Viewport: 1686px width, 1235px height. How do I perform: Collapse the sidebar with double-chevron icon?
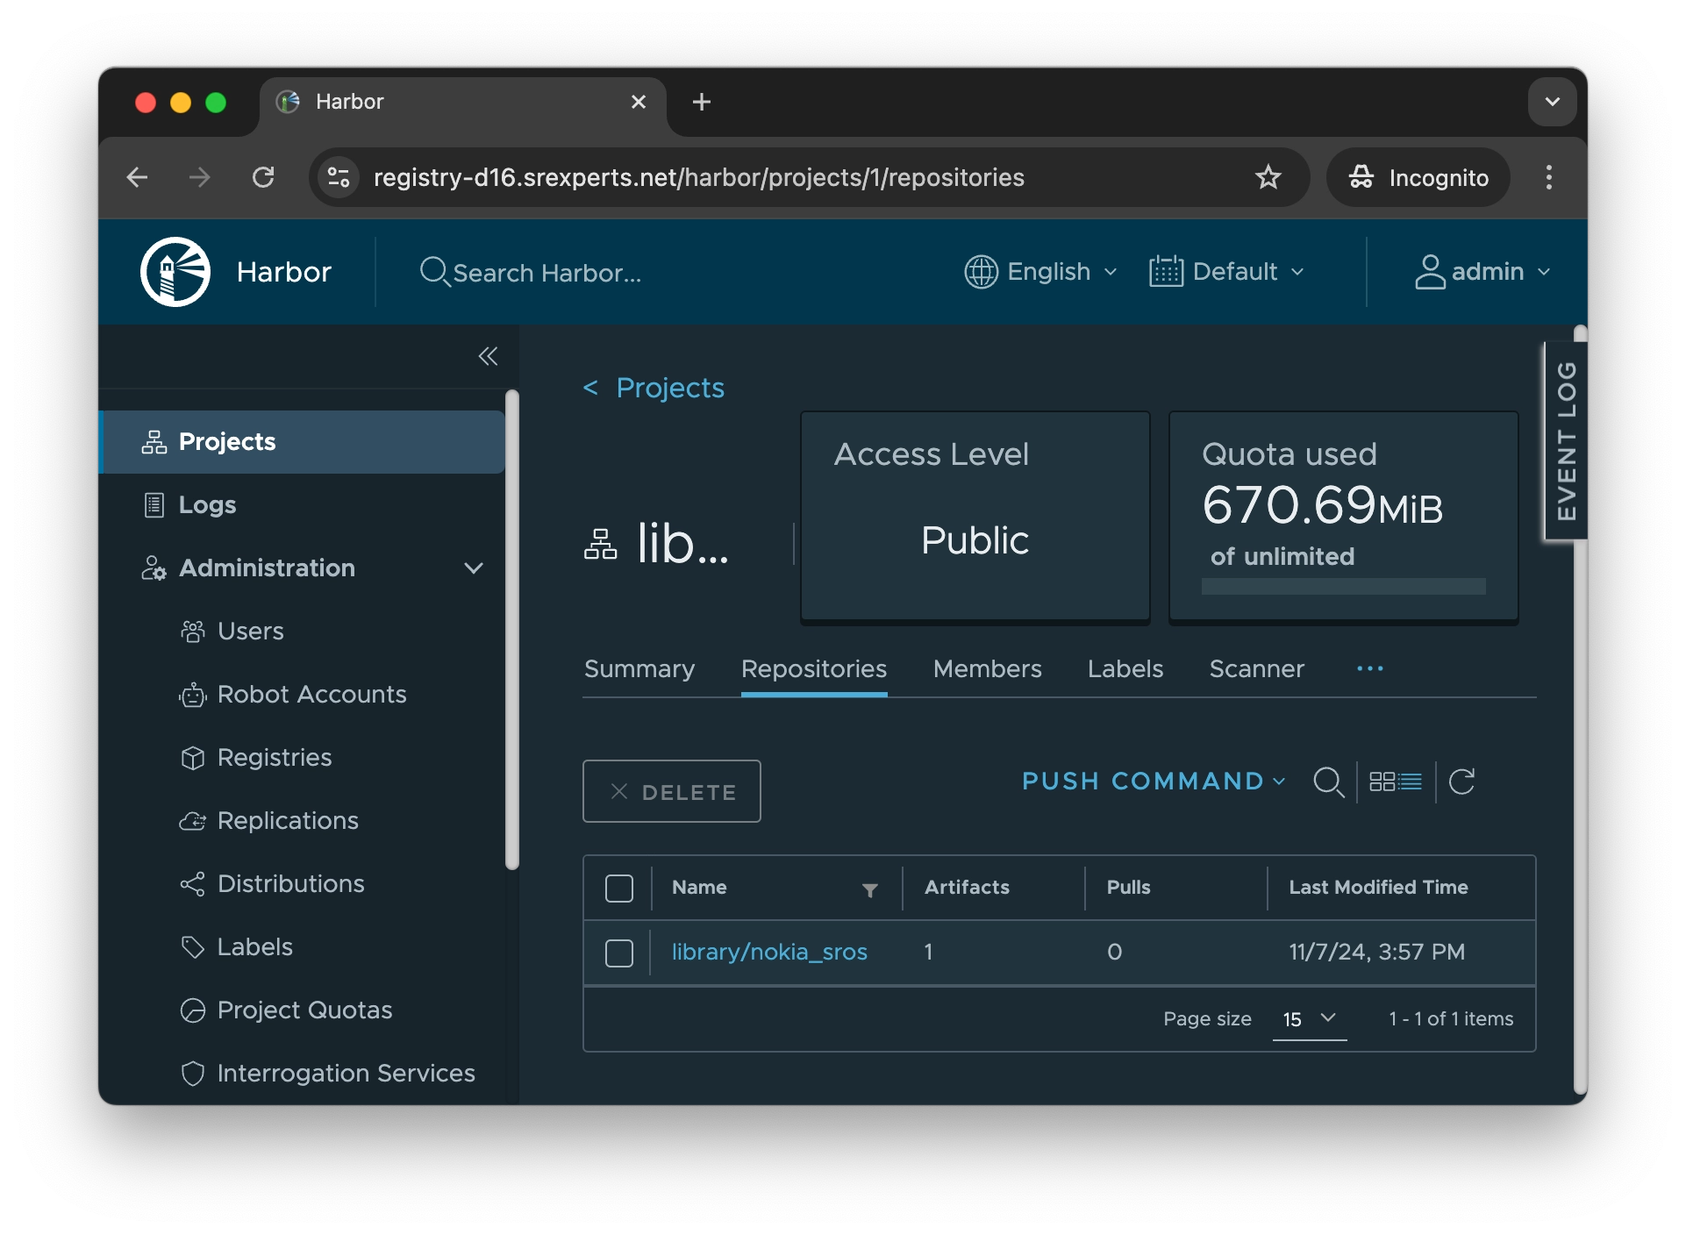coord(488,356)
